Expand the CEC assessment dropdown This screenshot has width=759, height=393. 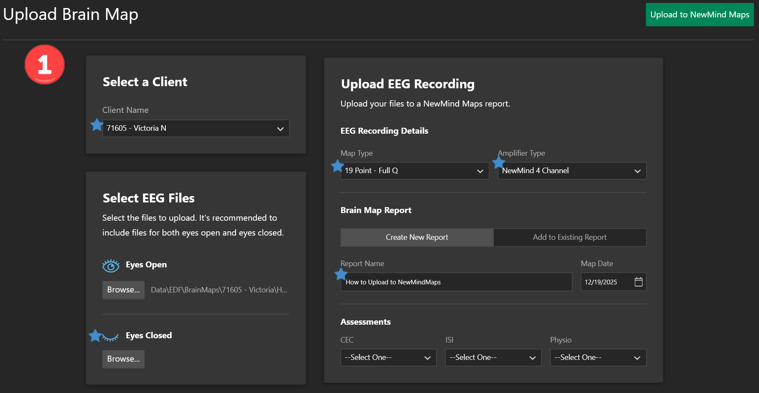pyautogui.click(x=388, y=357)
